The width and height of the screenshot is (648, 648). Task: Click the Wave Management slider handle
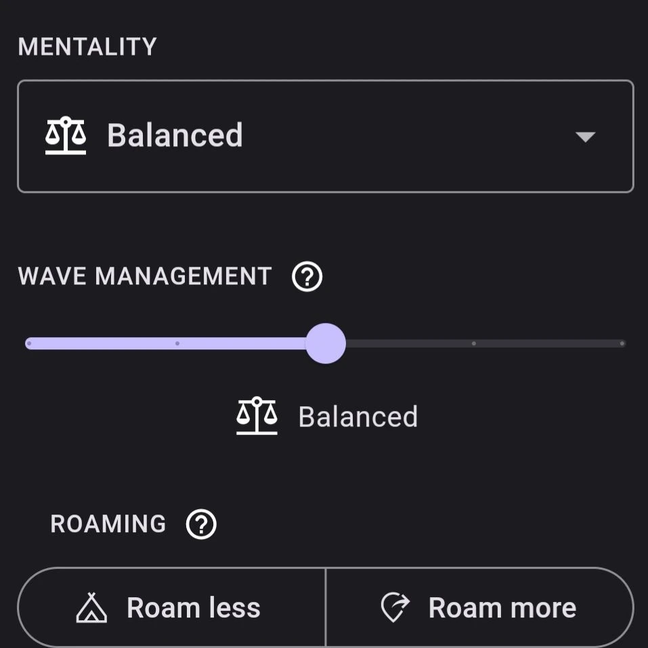tap(326, 343)
